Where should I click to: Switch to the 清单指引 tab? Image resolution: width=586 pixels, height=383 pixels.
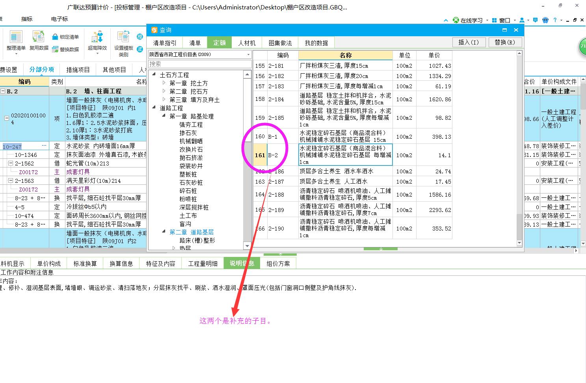tap(165, 43)
